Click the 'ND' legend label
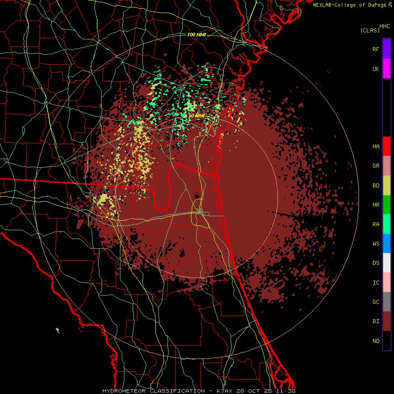Screen dimensions: 394x394 pos(376,341)
